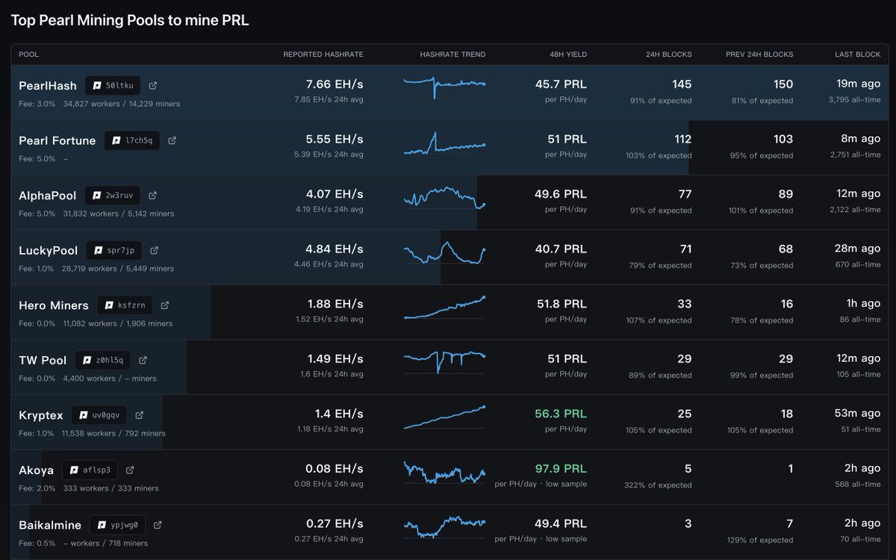Open Pearl Fortune external link icon

coord(172,140)
